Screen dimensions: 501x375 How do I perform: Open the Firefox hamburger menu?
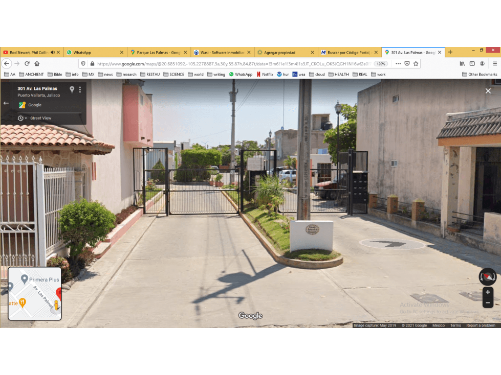click(495, 64)
